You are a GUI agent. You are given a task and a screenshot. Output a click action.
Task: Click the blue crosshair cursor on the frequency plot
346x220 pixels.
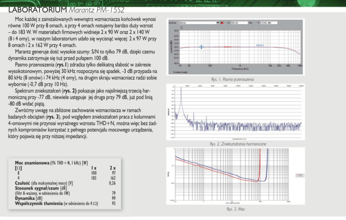pos(201,47)
